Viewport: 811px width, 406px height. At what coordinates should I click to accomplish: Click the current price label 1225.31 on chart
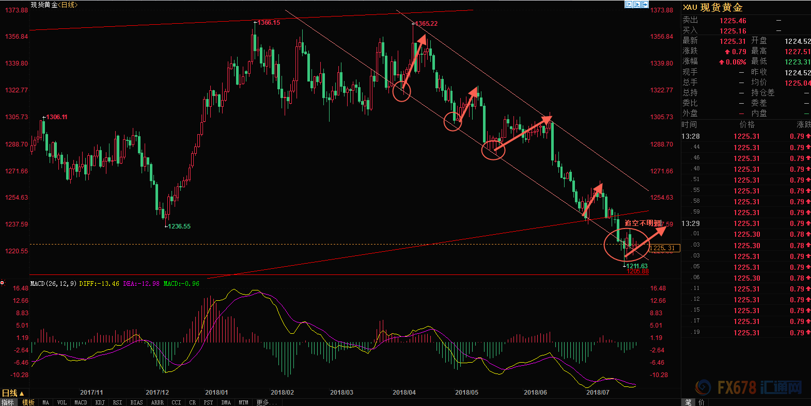coord(664,248)
